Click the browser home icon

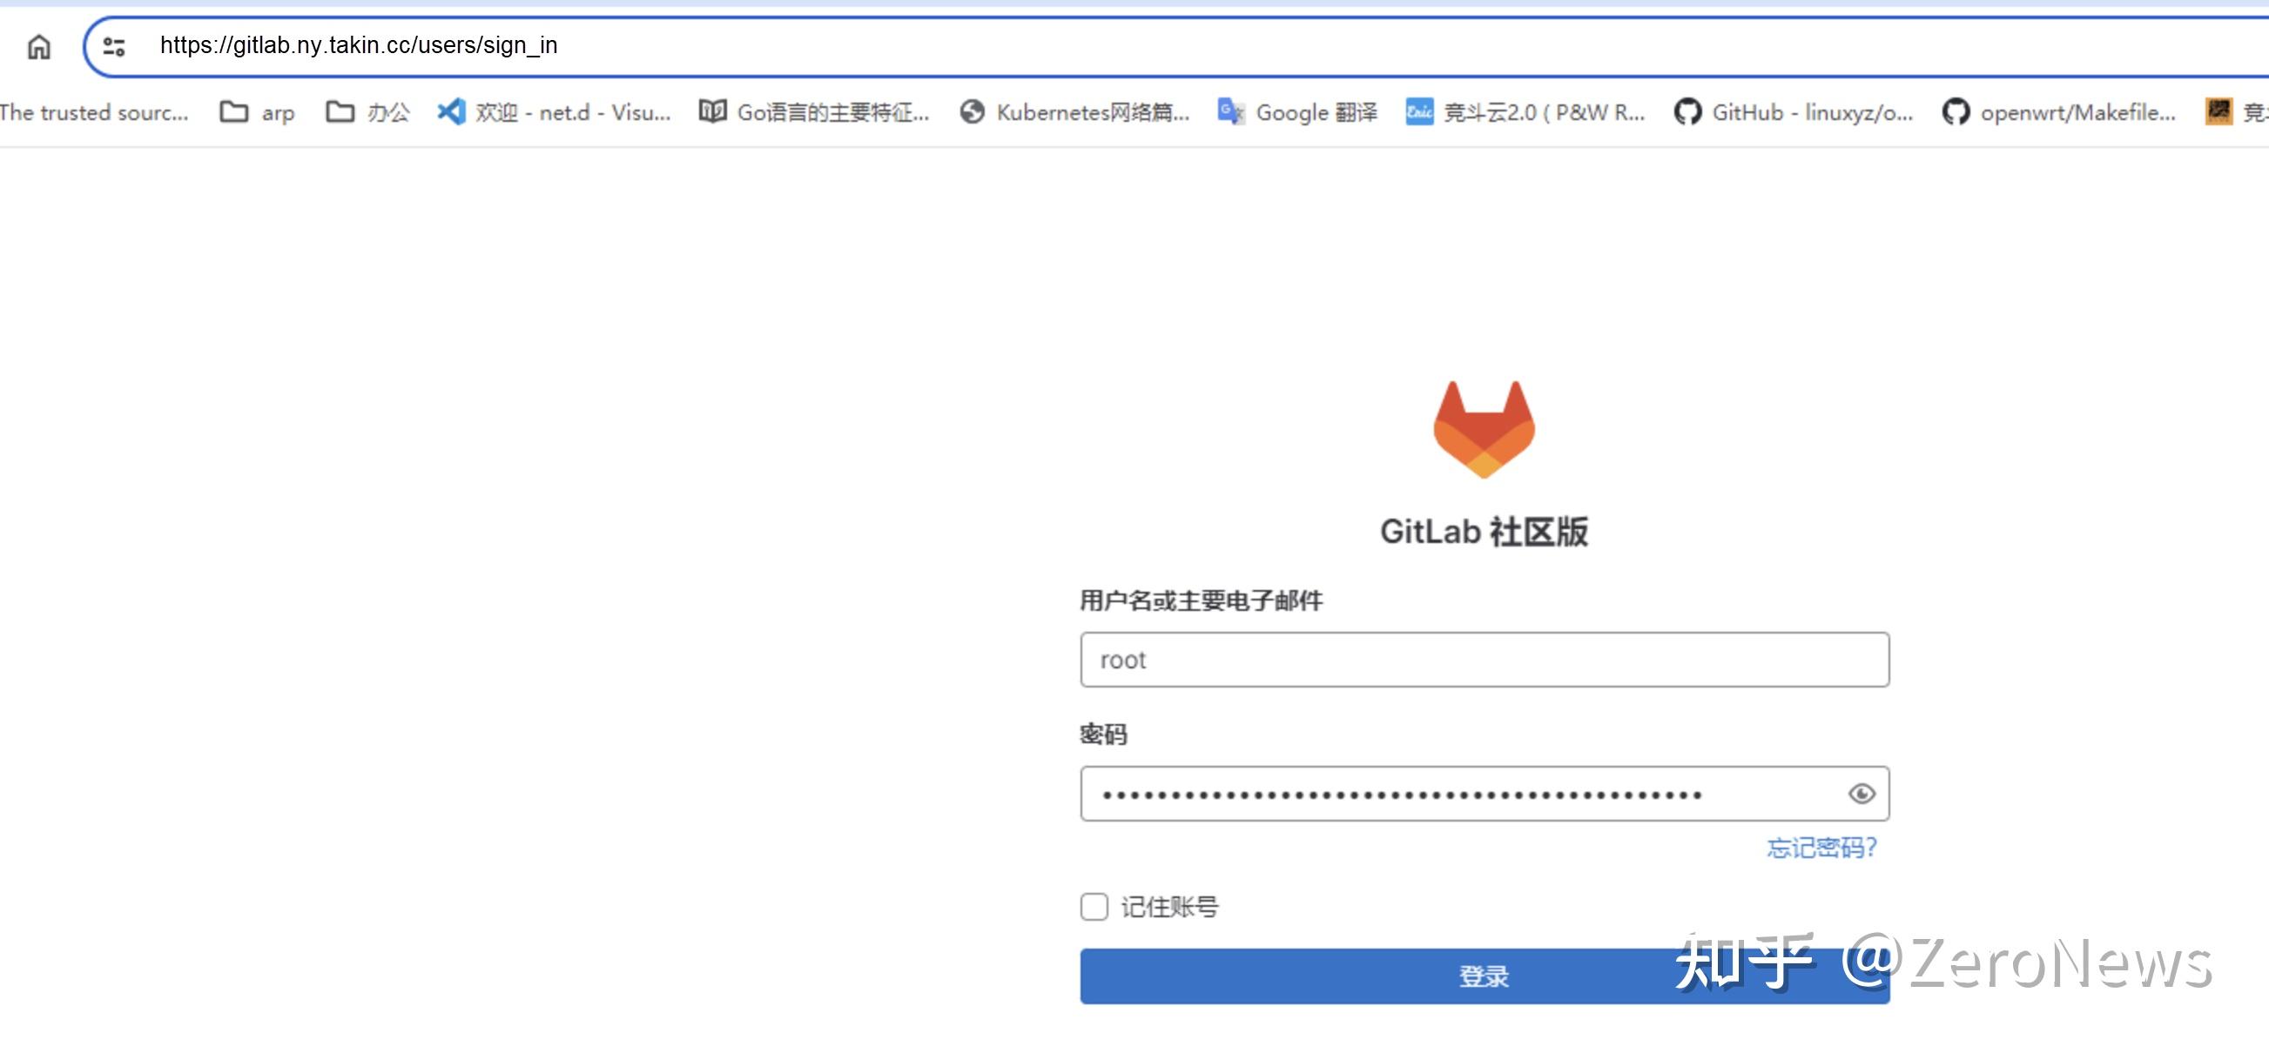pyautogui.click(x=39, y=47)
